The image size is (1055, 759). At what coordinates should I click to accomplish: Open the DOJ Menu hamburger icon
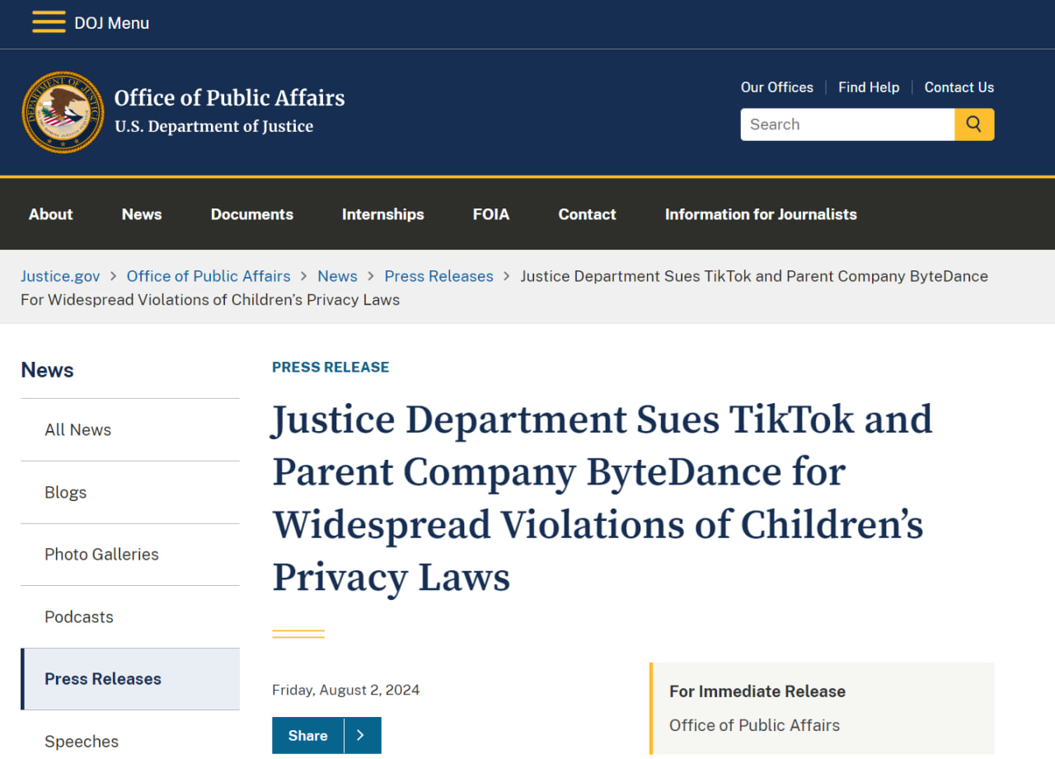pyautogui.click(x=49, y=22)
